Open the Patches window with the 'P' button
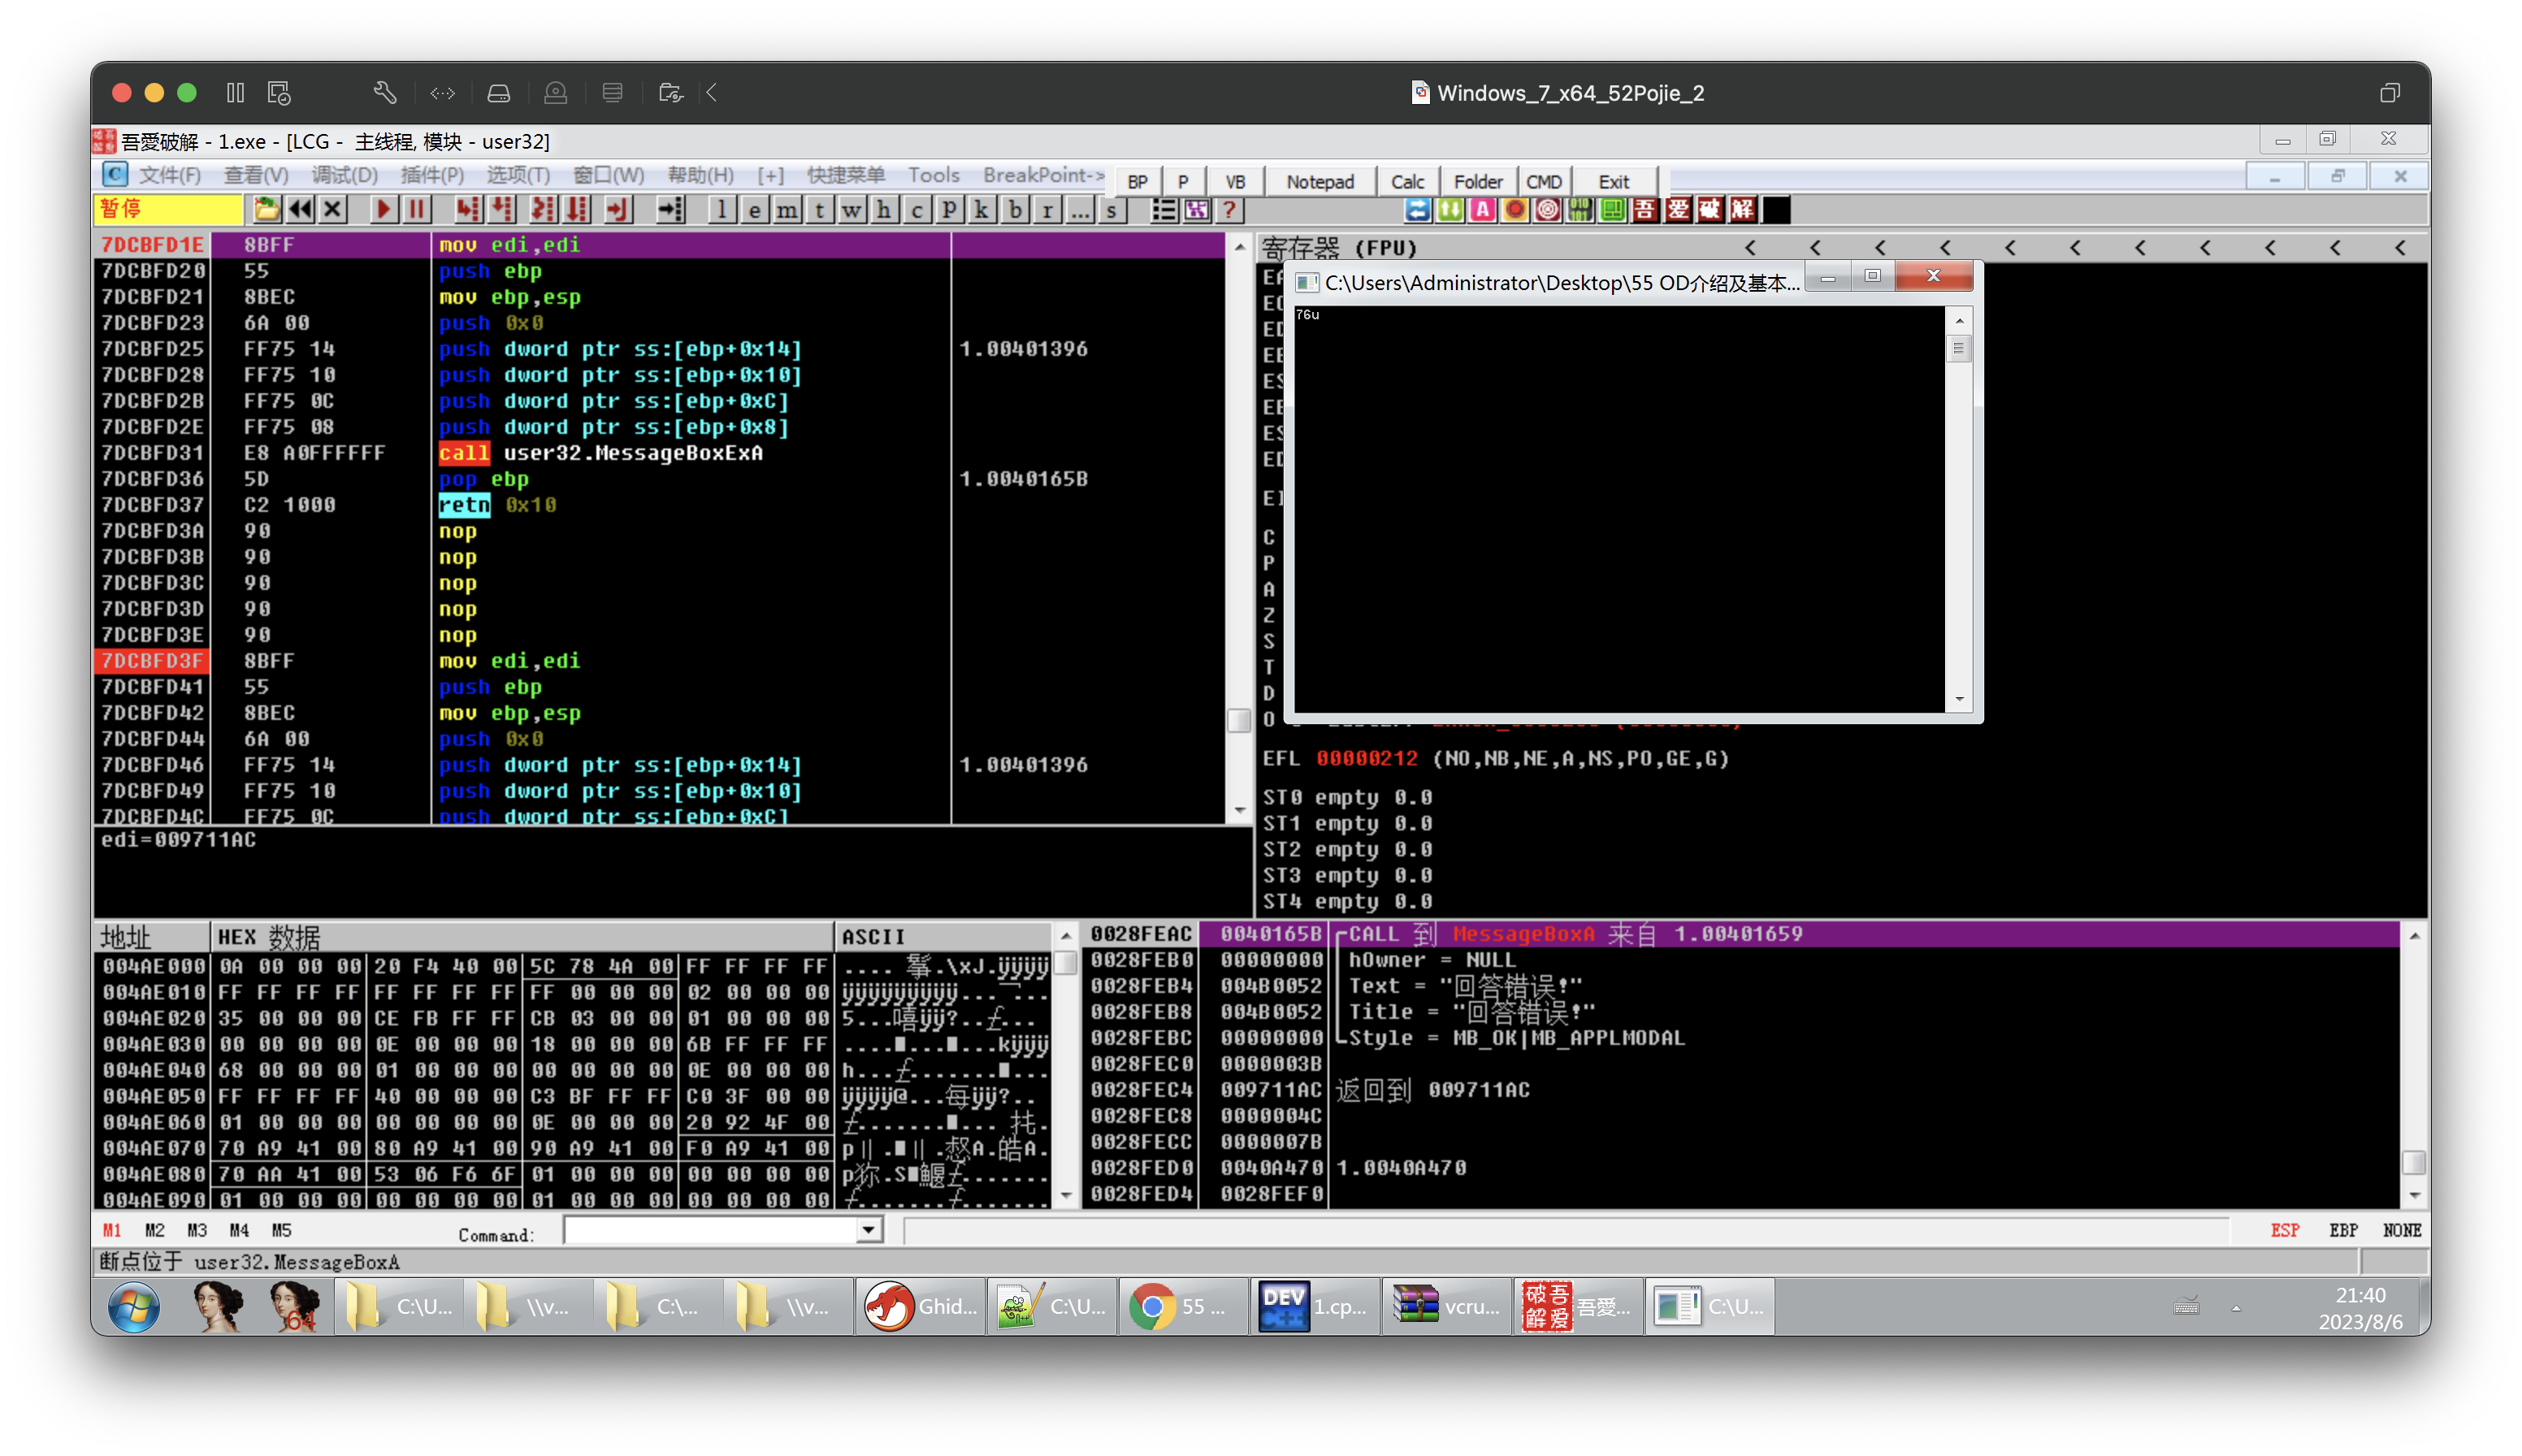Viewport: 2522px width, 1456px height. point(949,210)
